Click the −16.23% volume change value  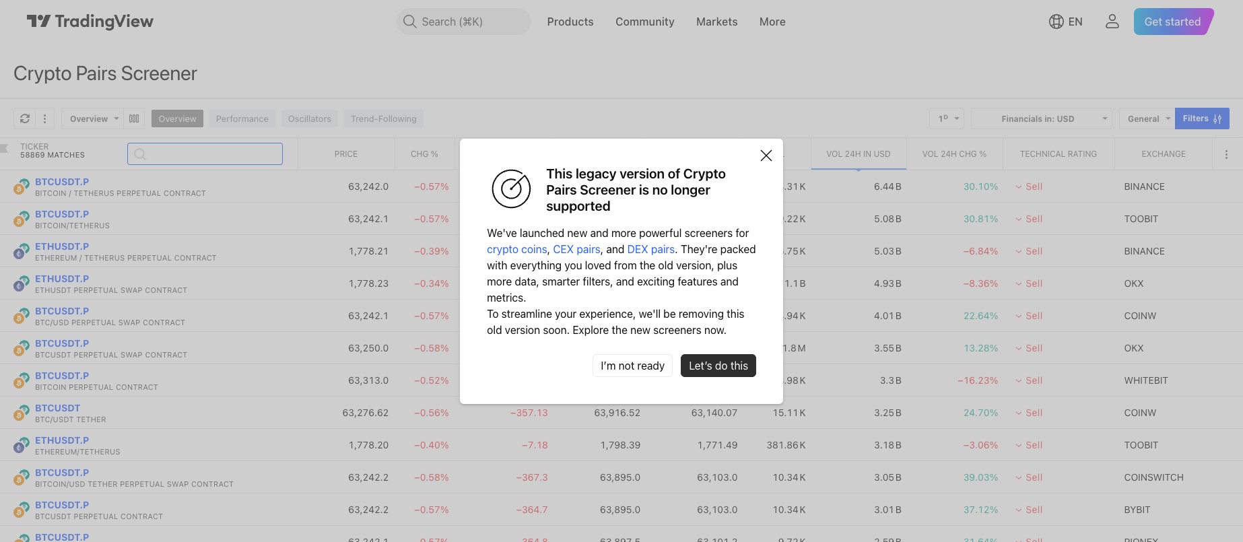click(978, 380)
